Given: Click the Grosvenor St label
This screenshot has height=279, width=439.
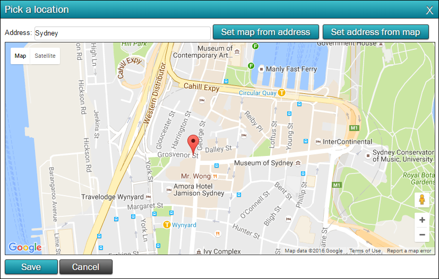Looking at the screenshot, I should [178, 155].
